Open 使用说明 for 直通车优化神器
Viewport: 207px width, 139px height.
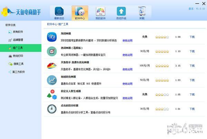click(x=127, y=69)
